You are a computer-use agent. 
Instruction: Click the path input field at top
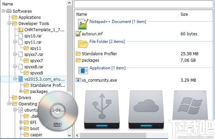[x=143, y=4]
